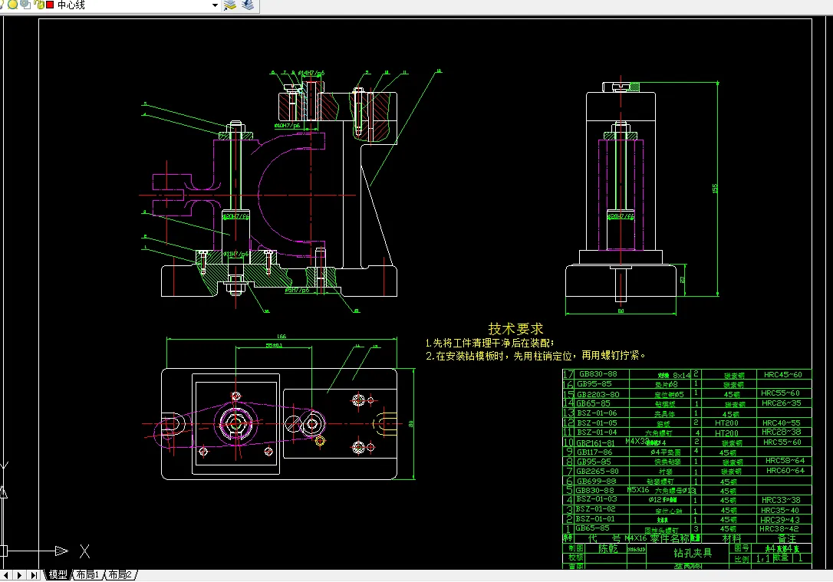Toggle the layer on/off lightbulb icon
Screen dimensions: 833x582
pos(2,5)
